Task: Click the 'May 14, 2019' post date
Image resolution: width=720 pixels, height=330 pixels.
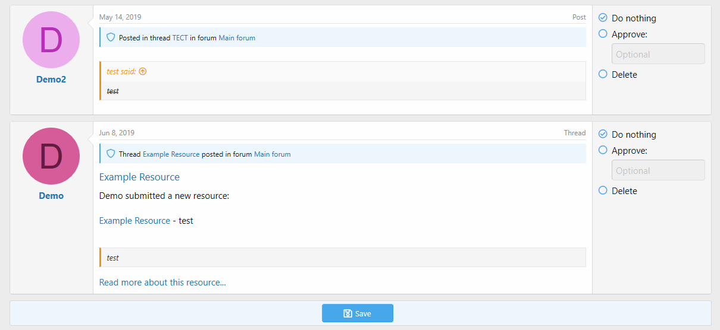Action: pyautogui.click(x=120, y=17)
